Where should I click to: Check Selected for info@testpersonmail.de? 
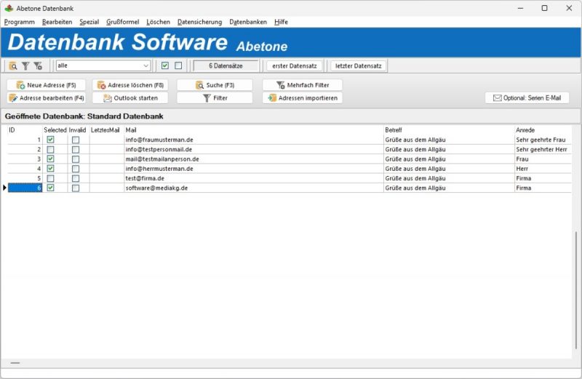click(x=50, y=149)
